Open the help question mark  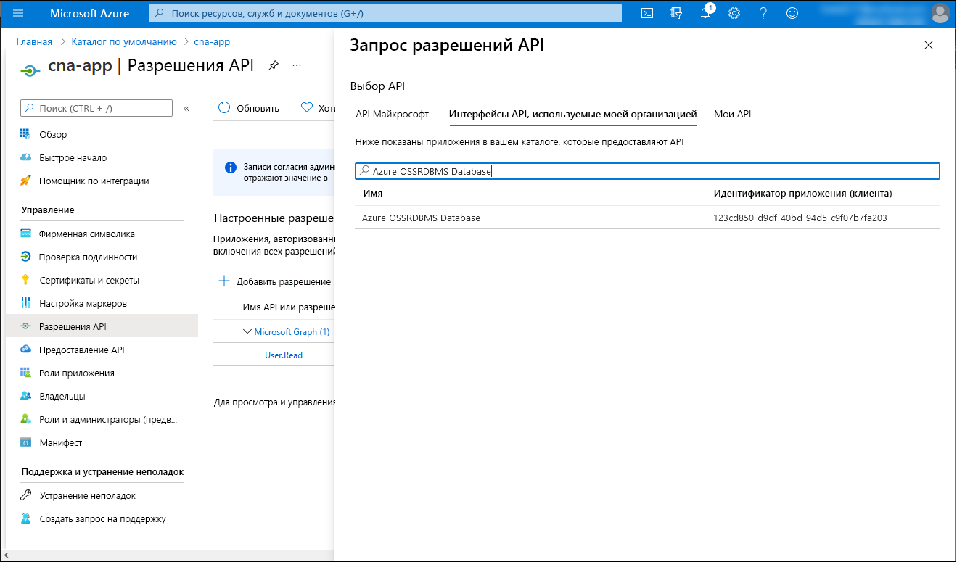763,13
